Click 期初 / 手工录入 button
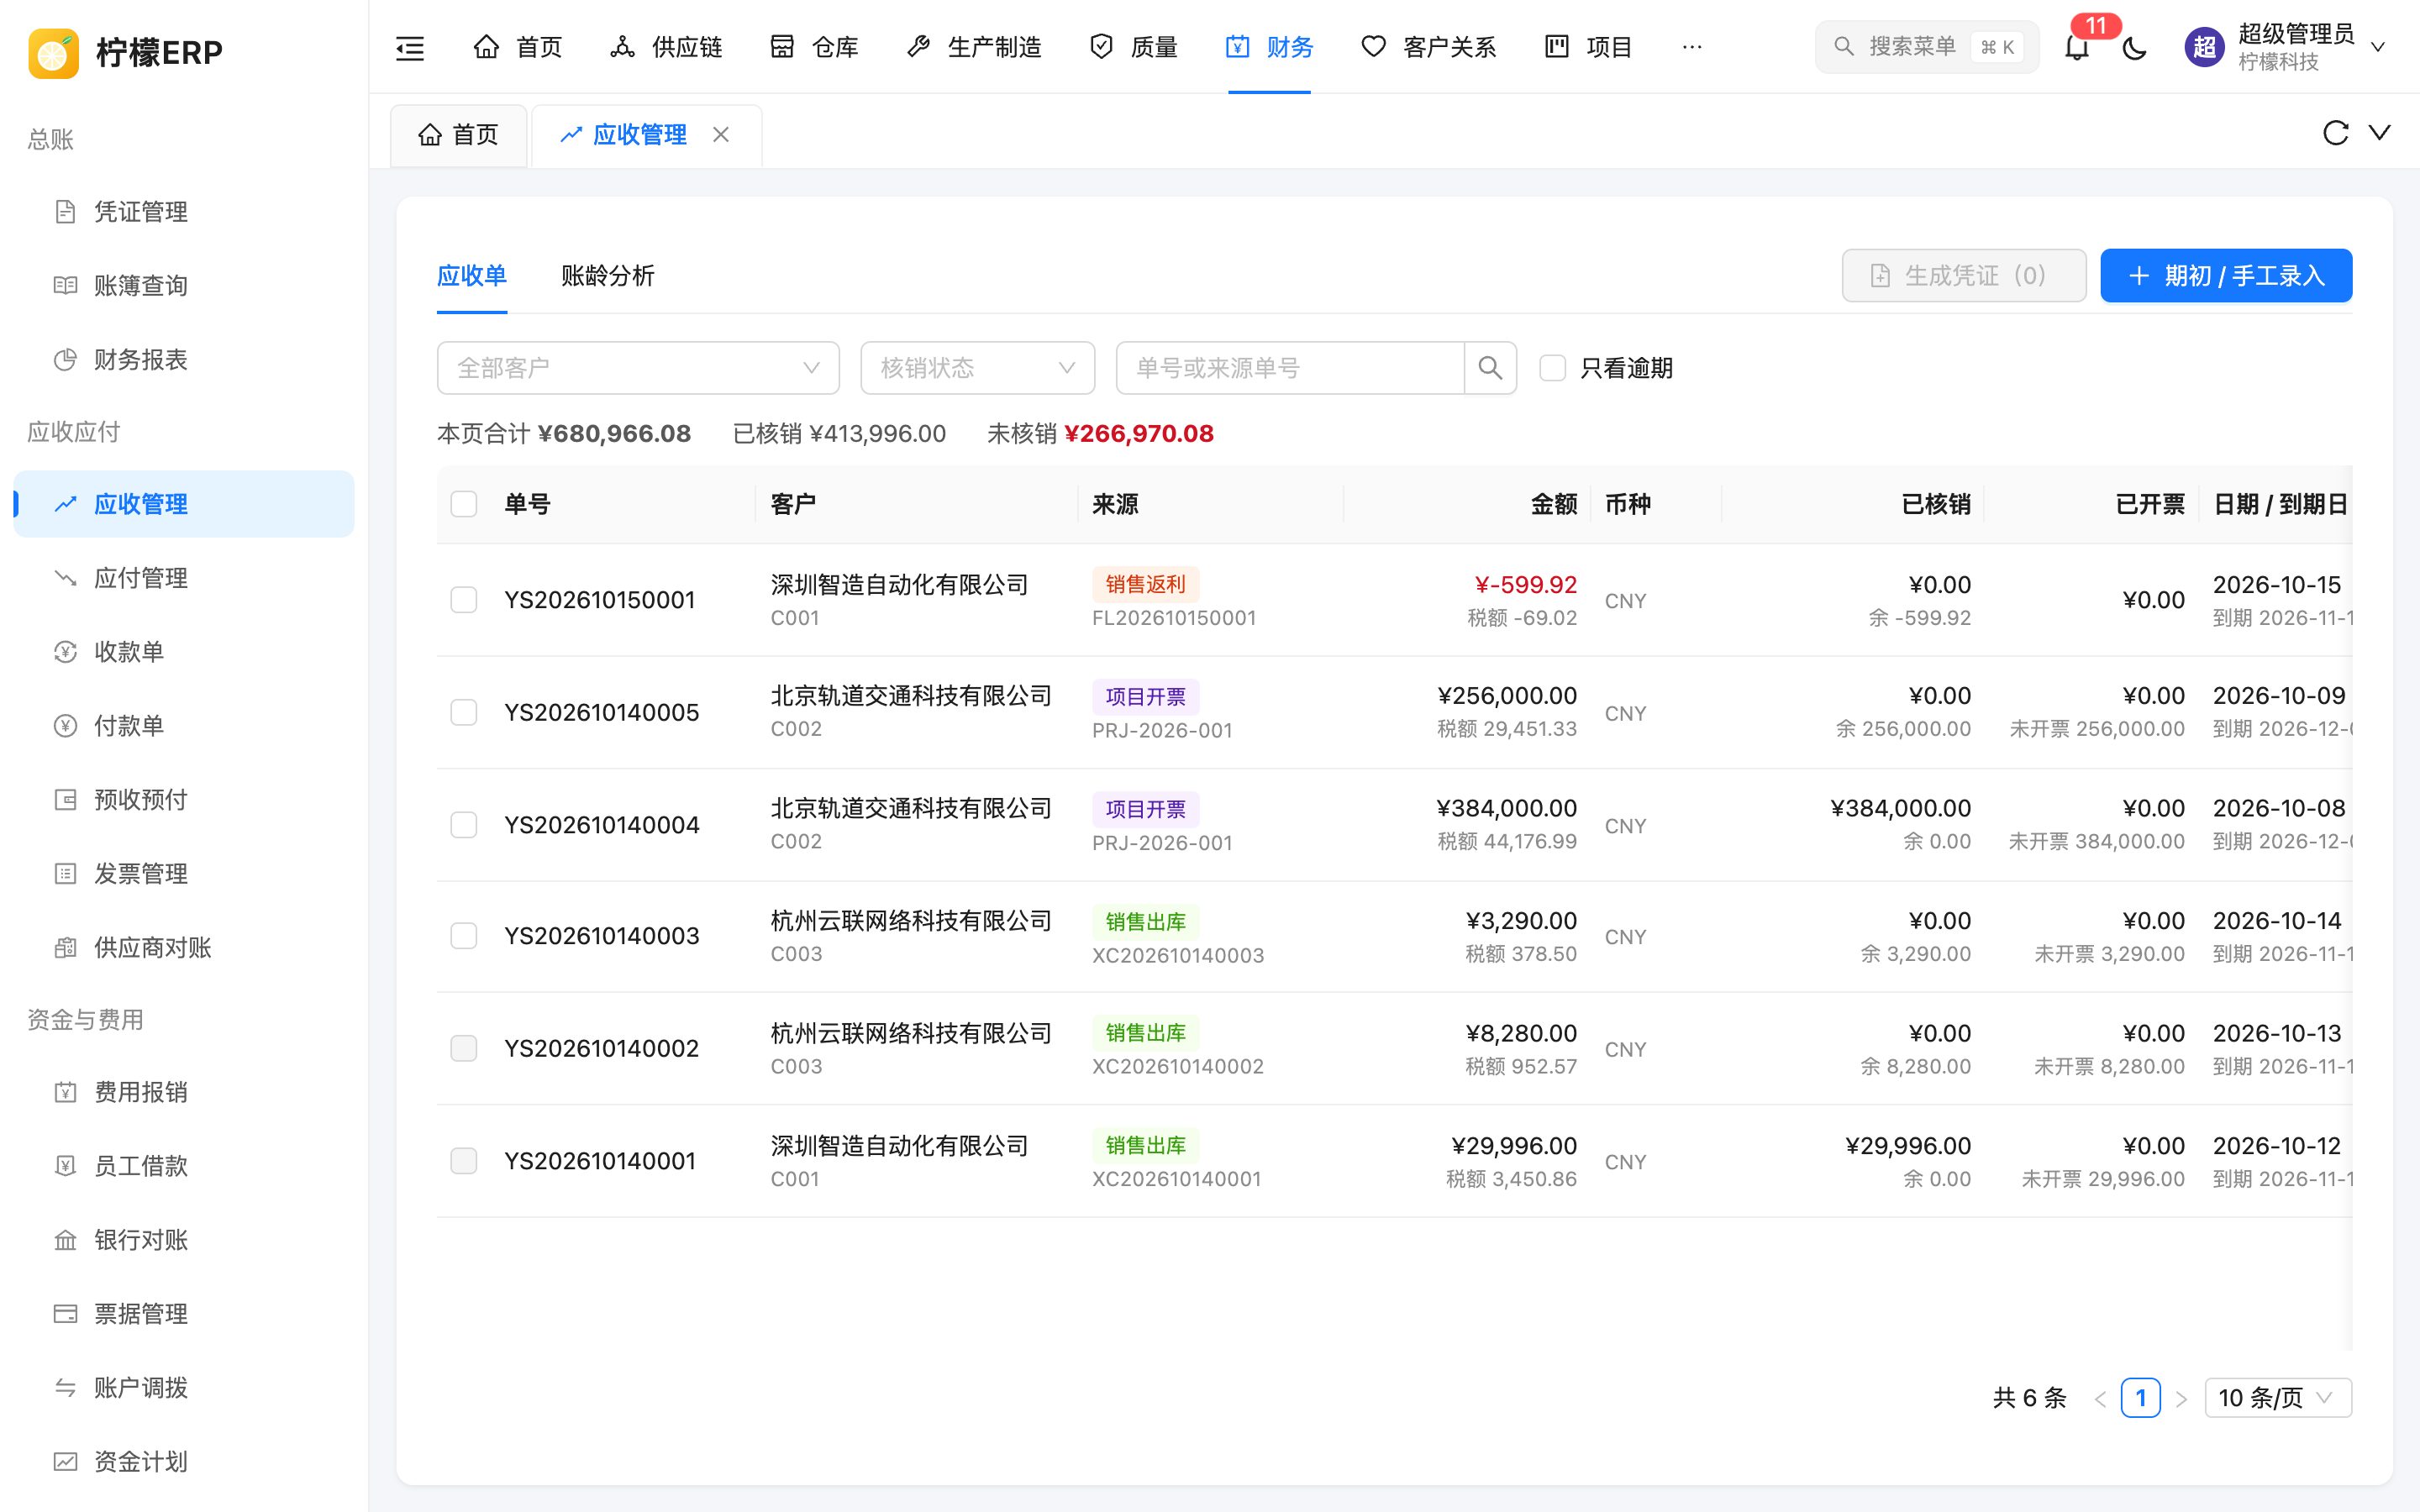Screen dimensions: 2420x1512 pos(2226,276)
